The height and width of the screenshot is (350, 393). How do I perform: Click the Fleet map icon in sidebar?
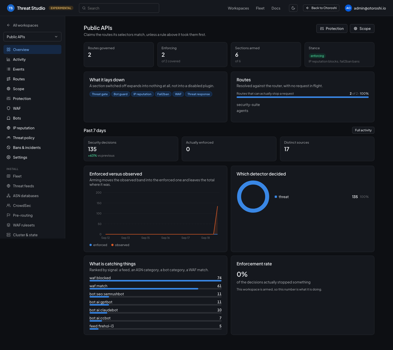pos(9,176)
